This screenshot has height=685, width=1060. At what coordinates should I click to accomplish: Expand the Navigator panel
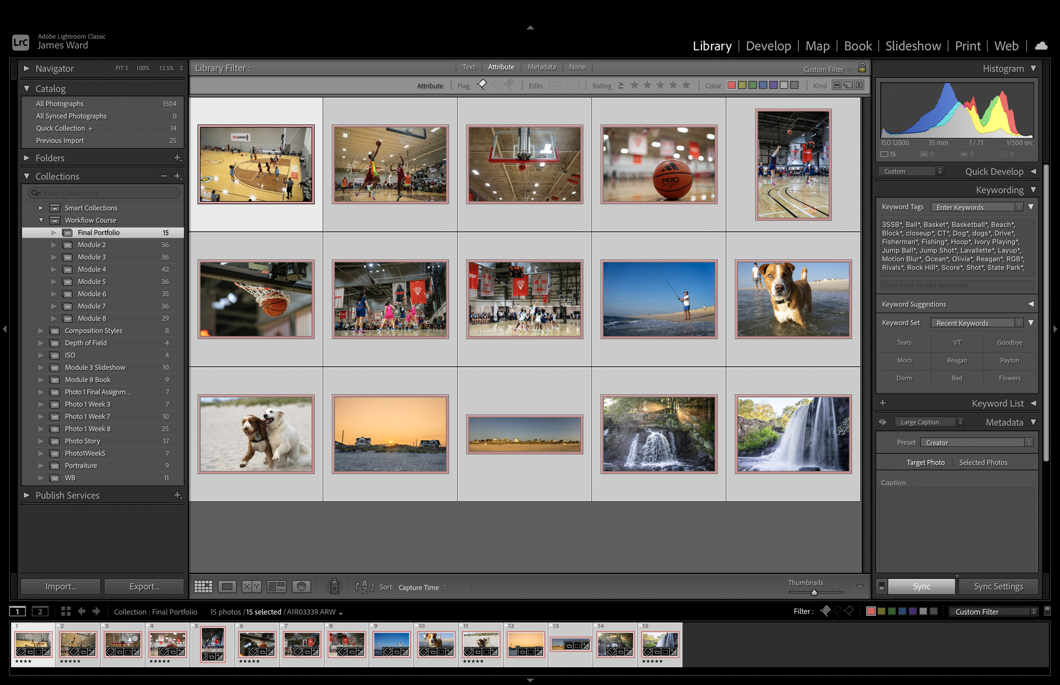(x=26, y=68)
